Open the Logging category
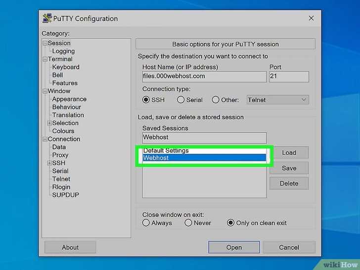The image size is (360, 270). coord(63,51)
